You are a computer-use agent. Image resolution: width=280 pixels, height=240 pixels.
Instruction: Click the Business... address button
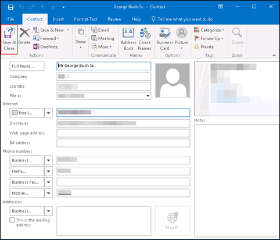(x=27, y=211)
